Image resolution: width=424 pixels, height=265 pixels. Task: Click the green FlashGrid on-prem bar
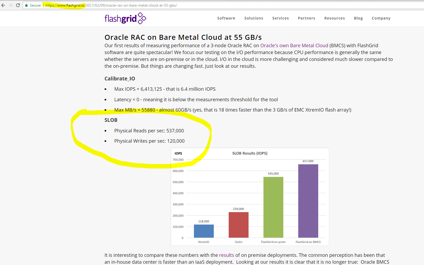click(x=273, y=207)
